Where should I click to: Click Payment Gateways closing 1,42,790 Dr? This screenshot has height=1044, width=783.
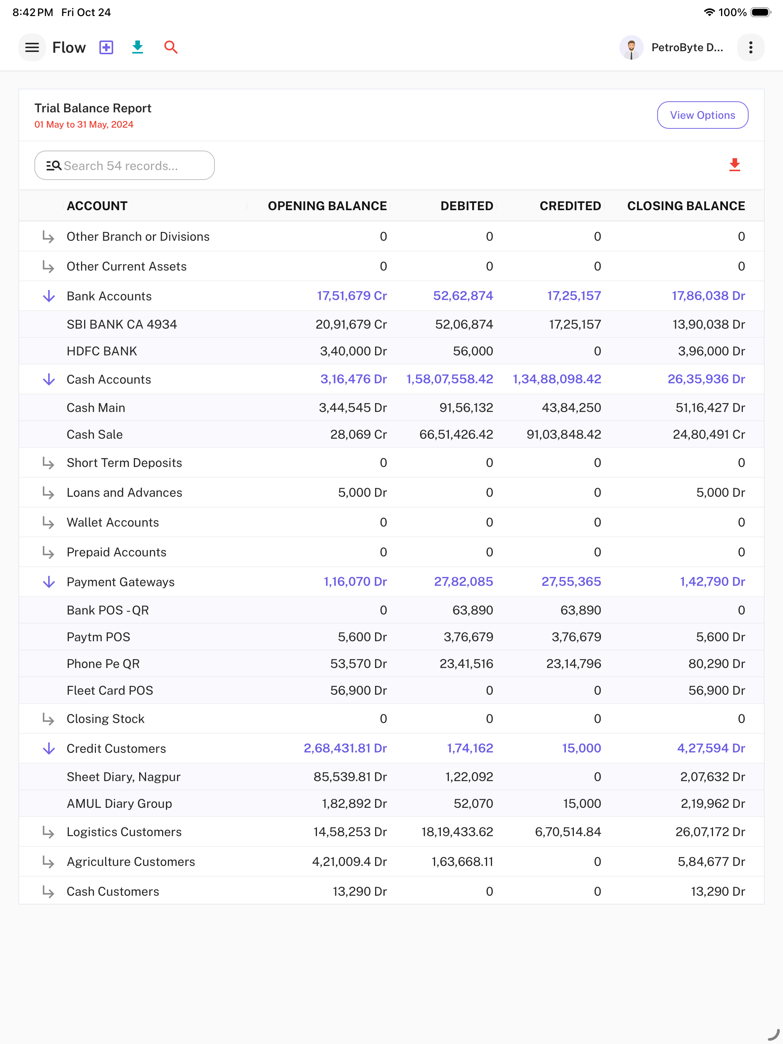[x=712, y=582]
